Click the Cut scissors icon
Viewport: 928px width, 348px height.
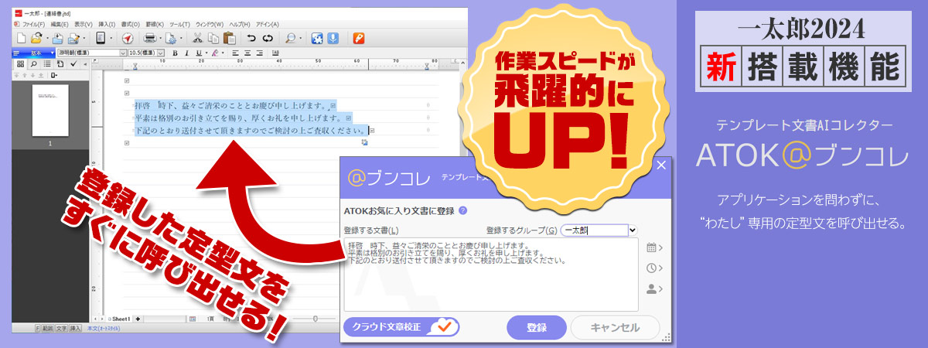click(198, 37)
